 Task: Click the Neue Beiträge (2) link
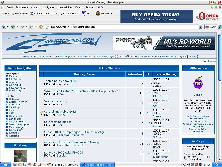(107, 57)
